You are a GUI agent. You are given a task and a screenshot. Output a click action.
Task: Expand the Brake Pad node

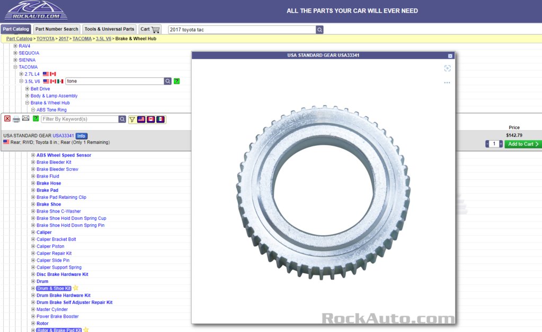coord(33,190)
